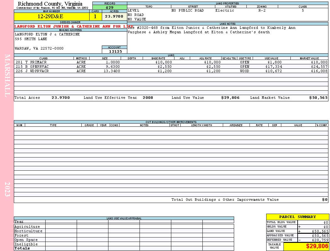Click the % COMP column header
The width and height of the screenshot is (330, 251).
322,125
